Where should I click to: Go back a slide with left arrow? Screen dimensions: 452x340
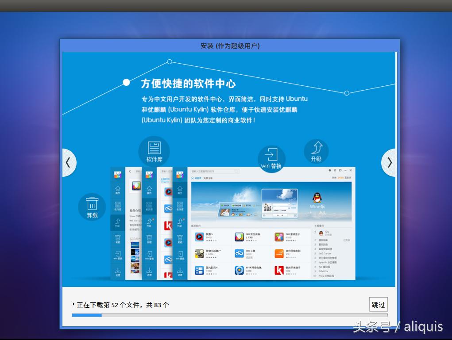[x=69, y=163]
